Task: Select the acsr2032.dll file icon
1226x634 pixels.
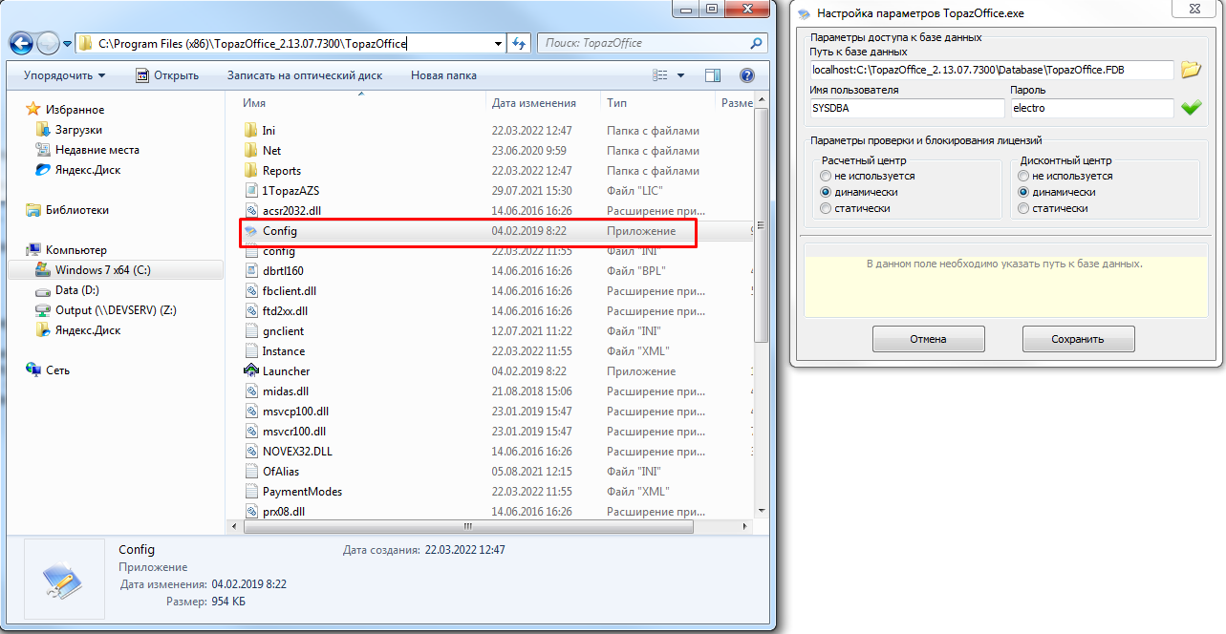Action: [251, 210]
